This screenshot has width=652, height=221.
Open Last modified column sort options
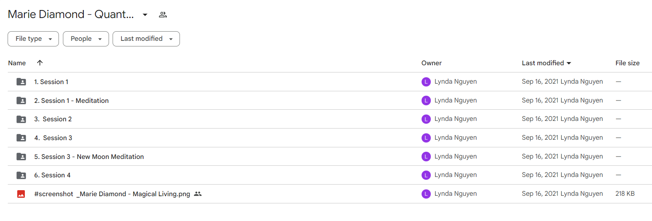pos(546,63)
